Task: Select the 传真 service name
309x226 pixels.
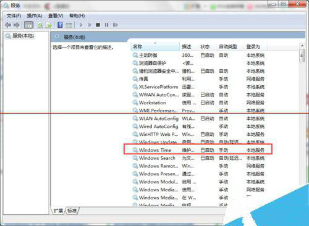Action: (143, 78)
